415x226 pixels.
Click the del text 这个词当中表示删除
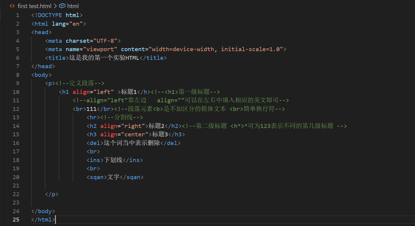click(x=132, y=143)
